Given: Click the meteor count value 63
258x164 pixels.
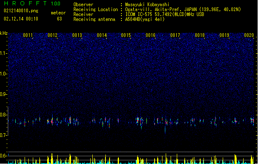Looking at the screenshot, I should point(59,19).
